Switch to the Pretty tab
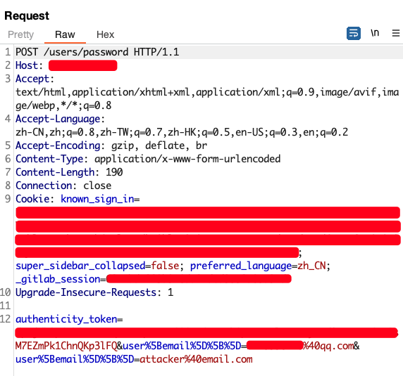The width and height of the screenshot is (403, 376). tap(21, 34)
